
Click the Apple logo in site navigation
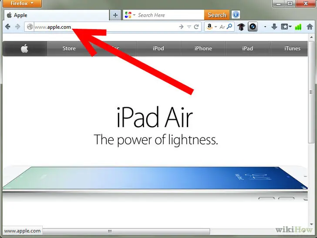[x=25, y=48]
